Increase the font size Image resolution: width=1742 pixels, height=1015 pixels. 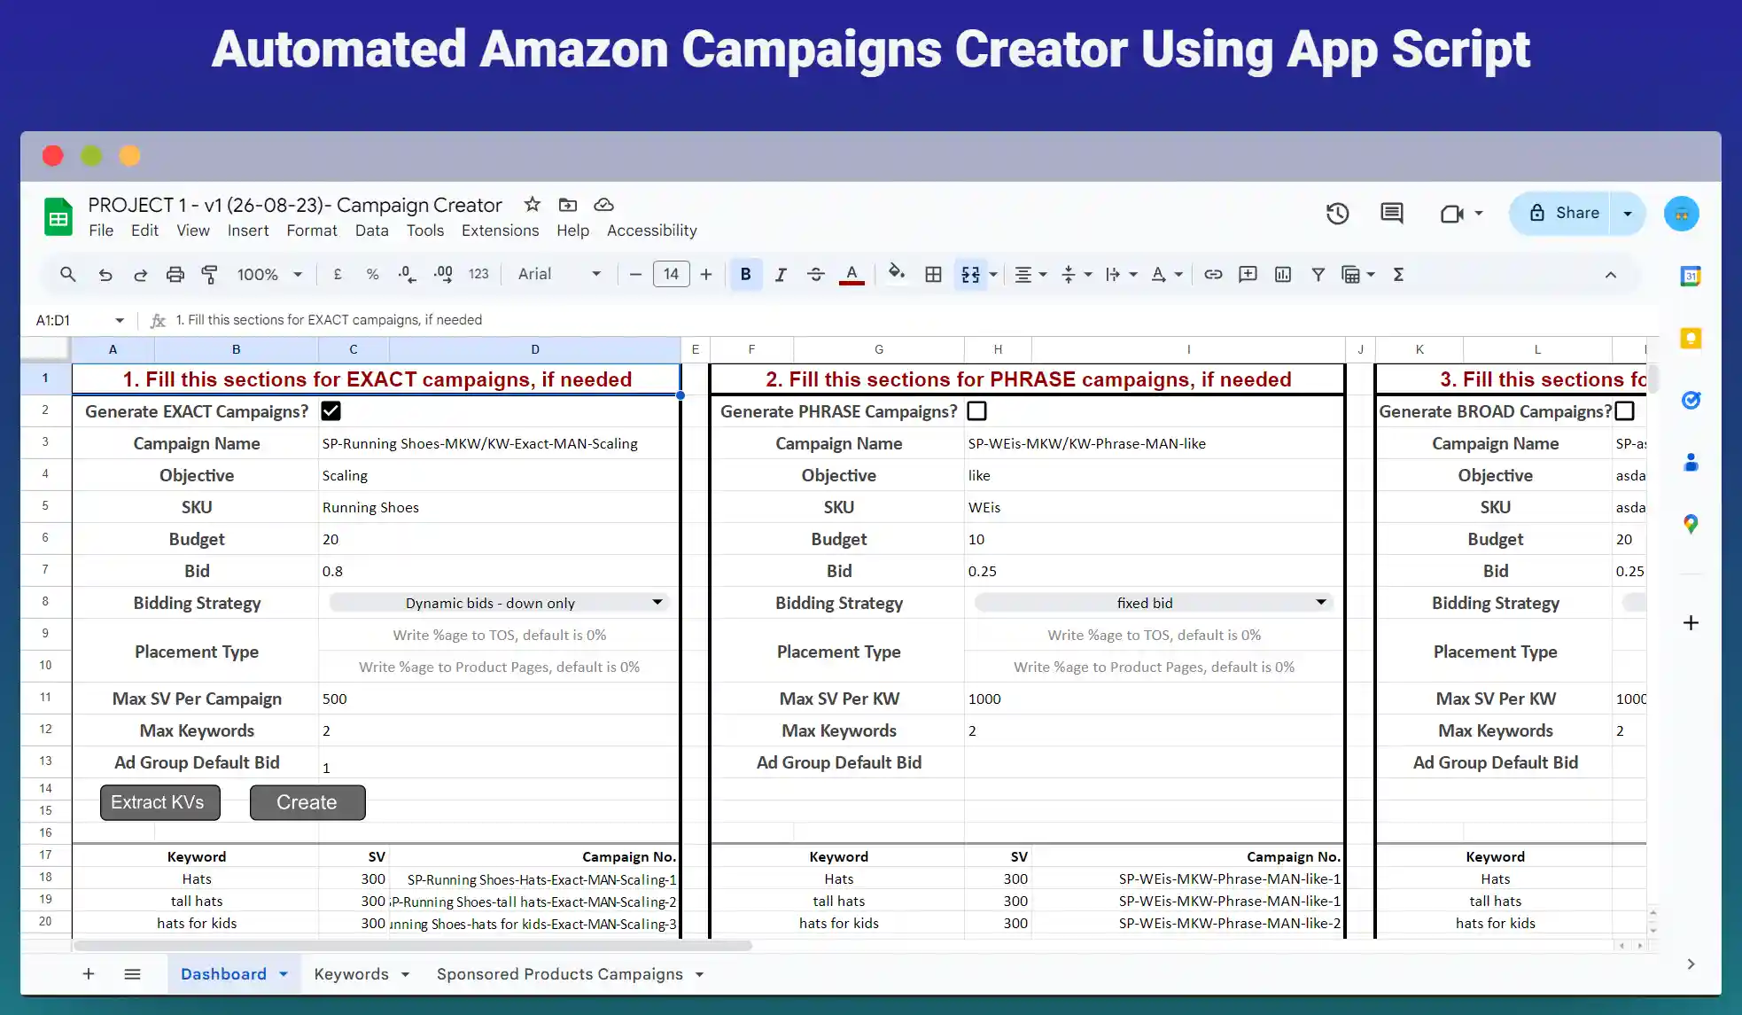click(706, 275)
